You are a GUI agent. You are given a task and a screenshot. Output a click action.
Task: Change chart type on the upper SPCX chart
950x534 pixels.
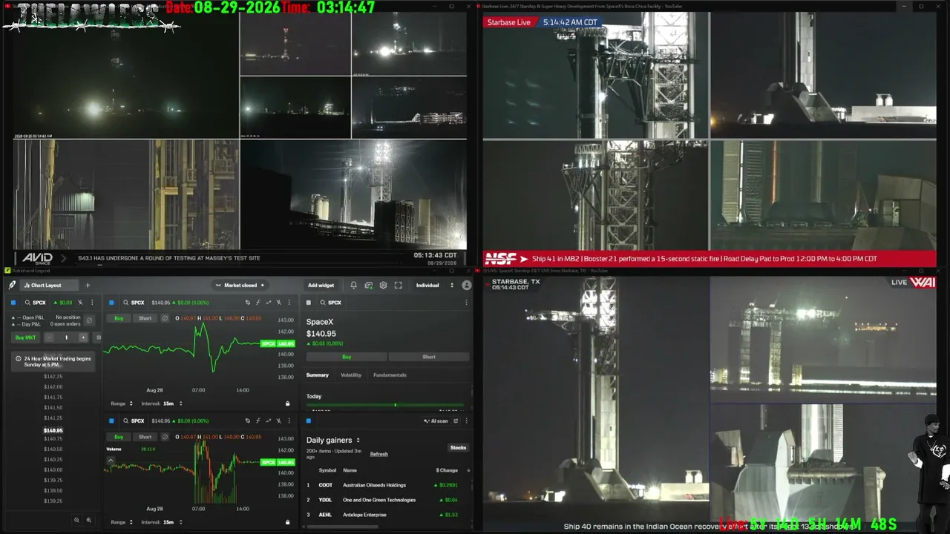click(268, 303)
